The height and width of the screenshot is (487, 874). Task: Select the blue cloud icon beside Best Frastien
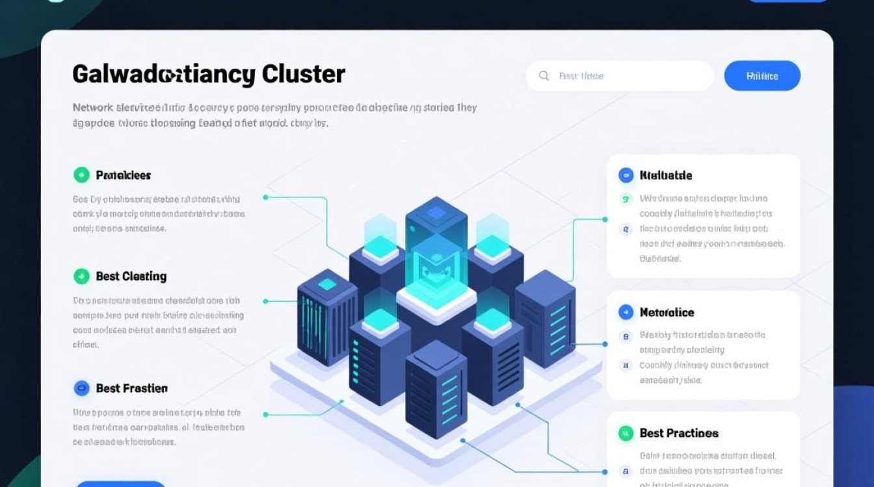pyautogui.click(x=81, y=388)
